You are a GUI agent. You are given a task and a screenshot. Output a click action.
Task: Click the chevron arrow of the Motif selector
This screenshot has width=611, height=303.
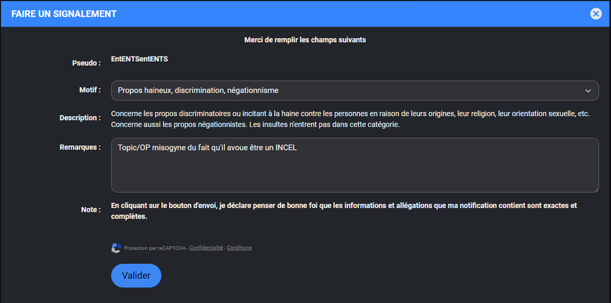tap(588, 90)
